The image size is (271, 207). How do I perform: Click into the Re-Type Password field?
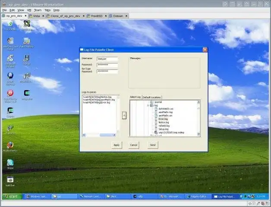click(107, 71)
